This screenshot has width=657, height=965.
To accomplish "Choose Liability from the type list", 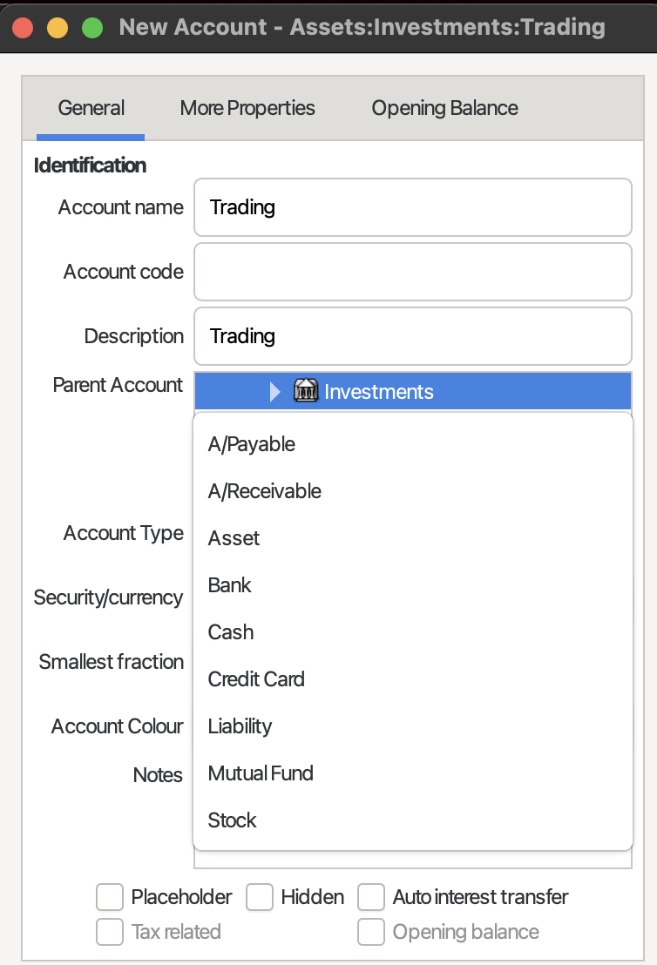I will (x=413, y=726).
